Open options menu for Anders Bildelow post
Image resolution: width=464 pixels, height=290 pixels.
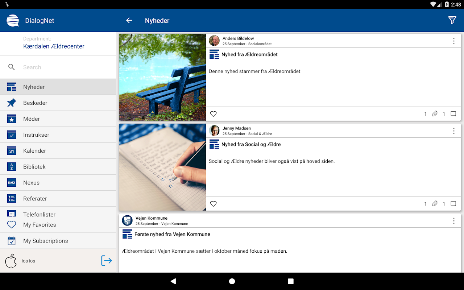pyautogui.click(x=453, y=41)
